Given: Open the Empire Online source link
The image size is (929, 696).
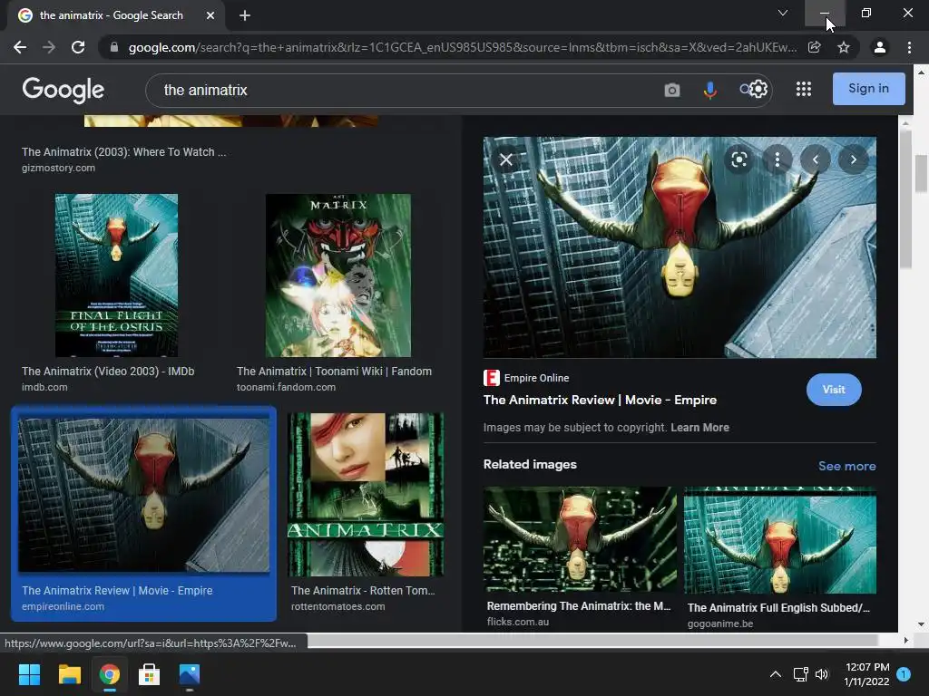Looking at the screenshot, I should 526,378.
